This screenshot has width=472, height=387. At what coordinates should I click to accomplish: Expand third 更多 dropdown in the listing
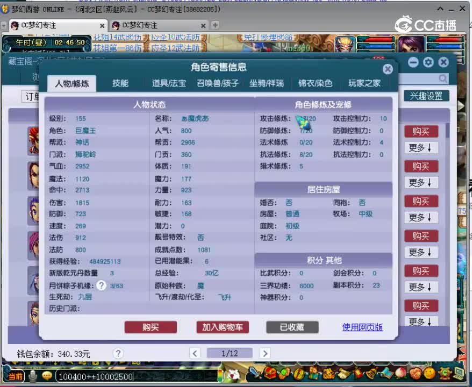pyautogui.click(x=420, y=217)
